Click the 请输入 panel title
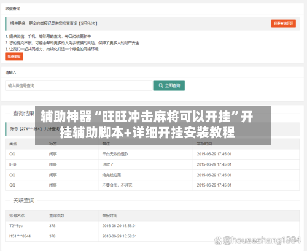This screenshot has width=307, height=251. (10, 72)
